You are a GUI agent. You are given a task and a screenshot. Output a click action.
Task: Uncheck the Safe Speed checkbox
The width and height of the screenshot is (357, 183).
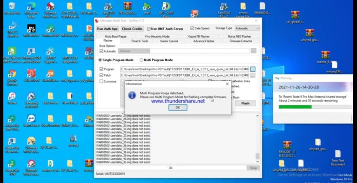192,29
